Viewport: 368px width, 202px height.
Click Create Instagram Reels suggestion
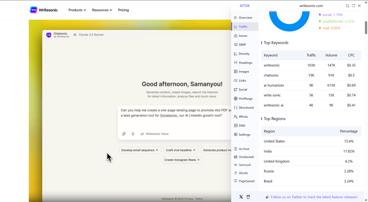182,160
